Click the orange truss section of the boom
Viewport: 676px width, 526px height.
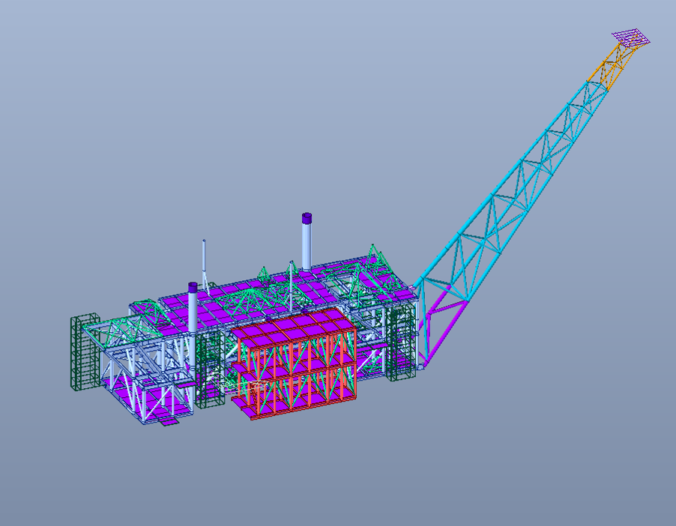point(612,67)
